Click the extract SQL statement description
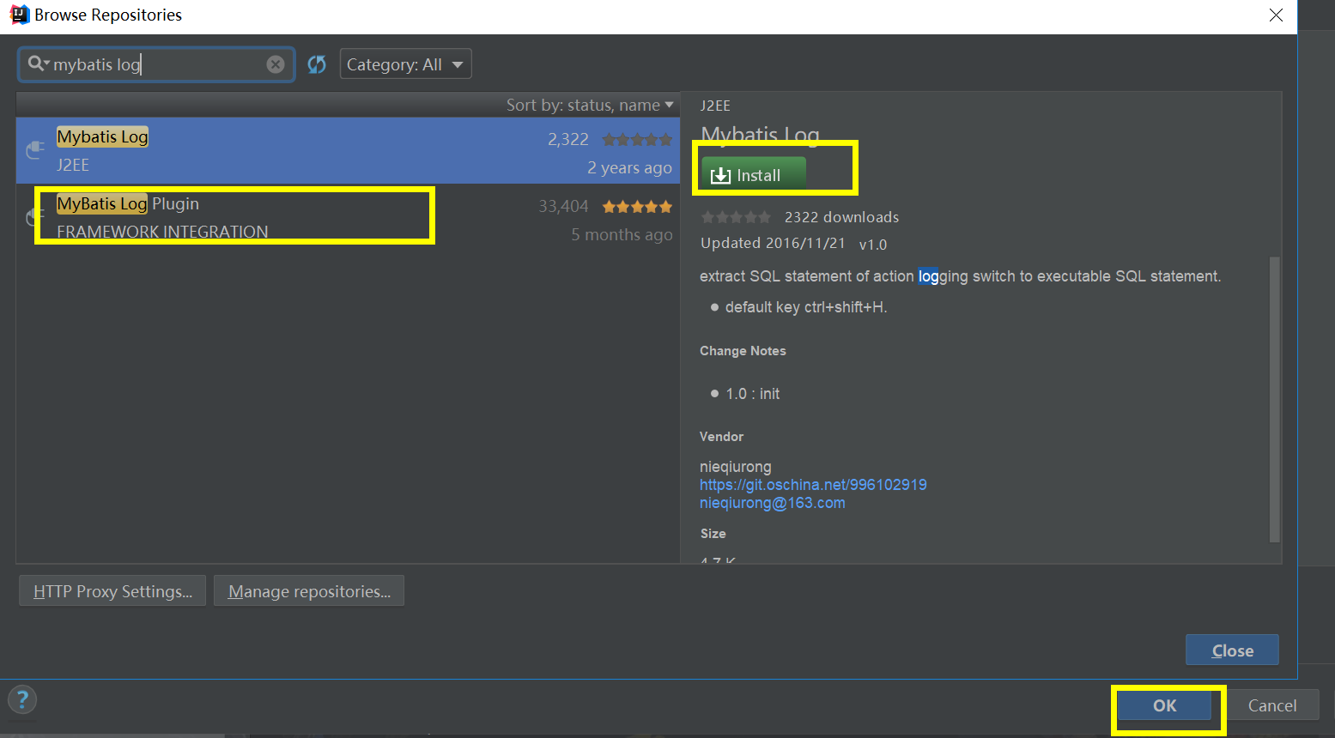This screenshot has width=1335, height=738. [960, 276]
